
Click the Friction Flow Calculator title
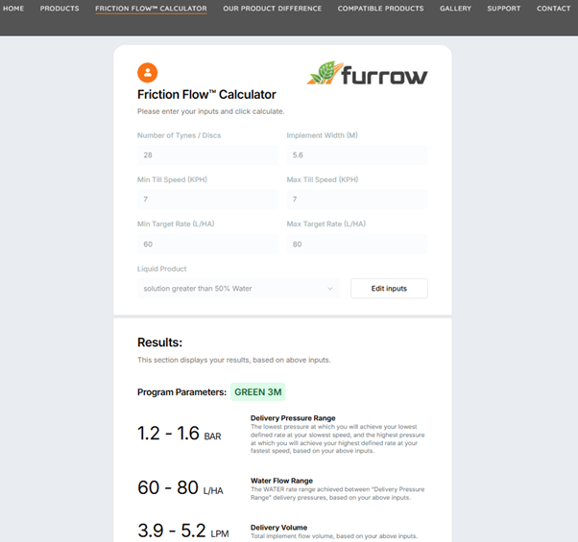click(x=206, y=95)
